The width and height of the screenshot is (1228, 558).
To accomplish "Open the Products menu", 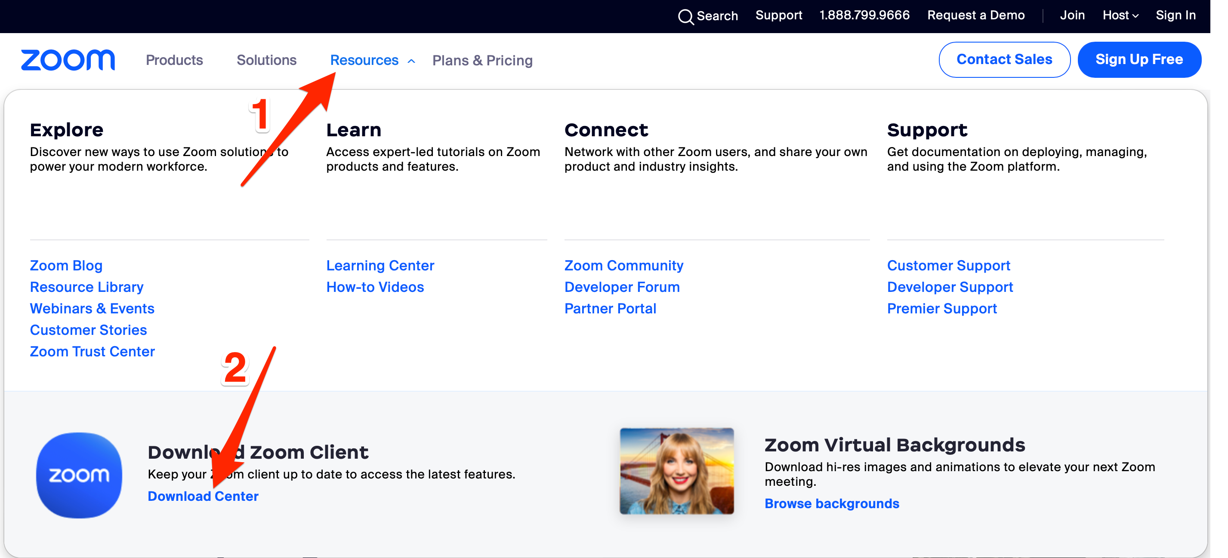I will point(174,60).
